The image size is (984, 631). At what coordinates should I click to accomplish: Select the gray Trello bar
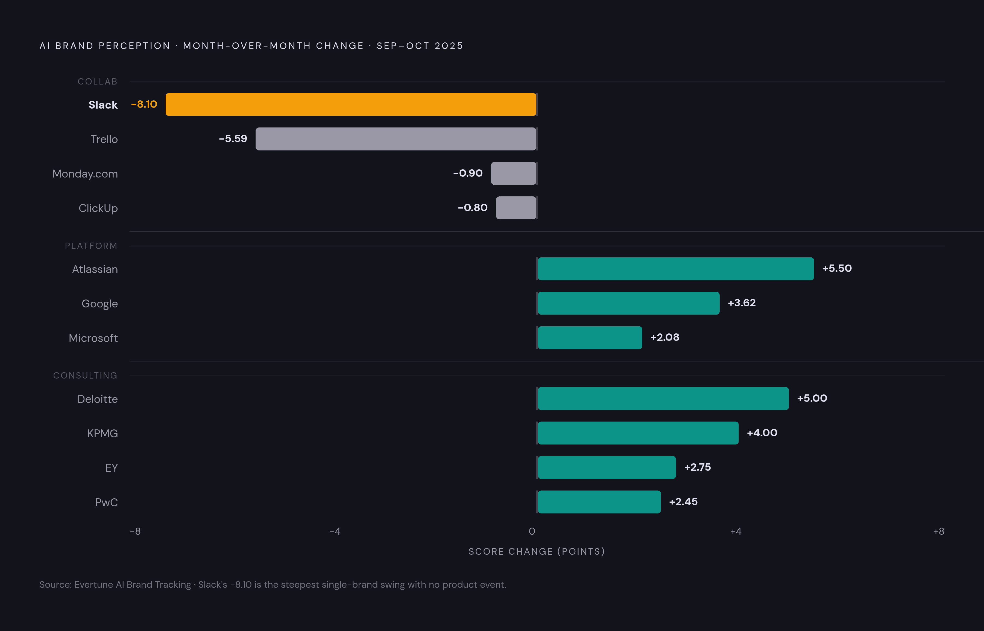396,139
